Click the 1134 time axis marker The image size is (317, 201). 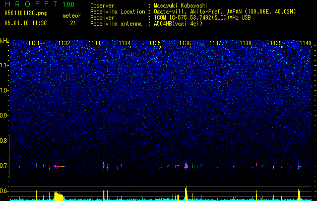point(125,43)
